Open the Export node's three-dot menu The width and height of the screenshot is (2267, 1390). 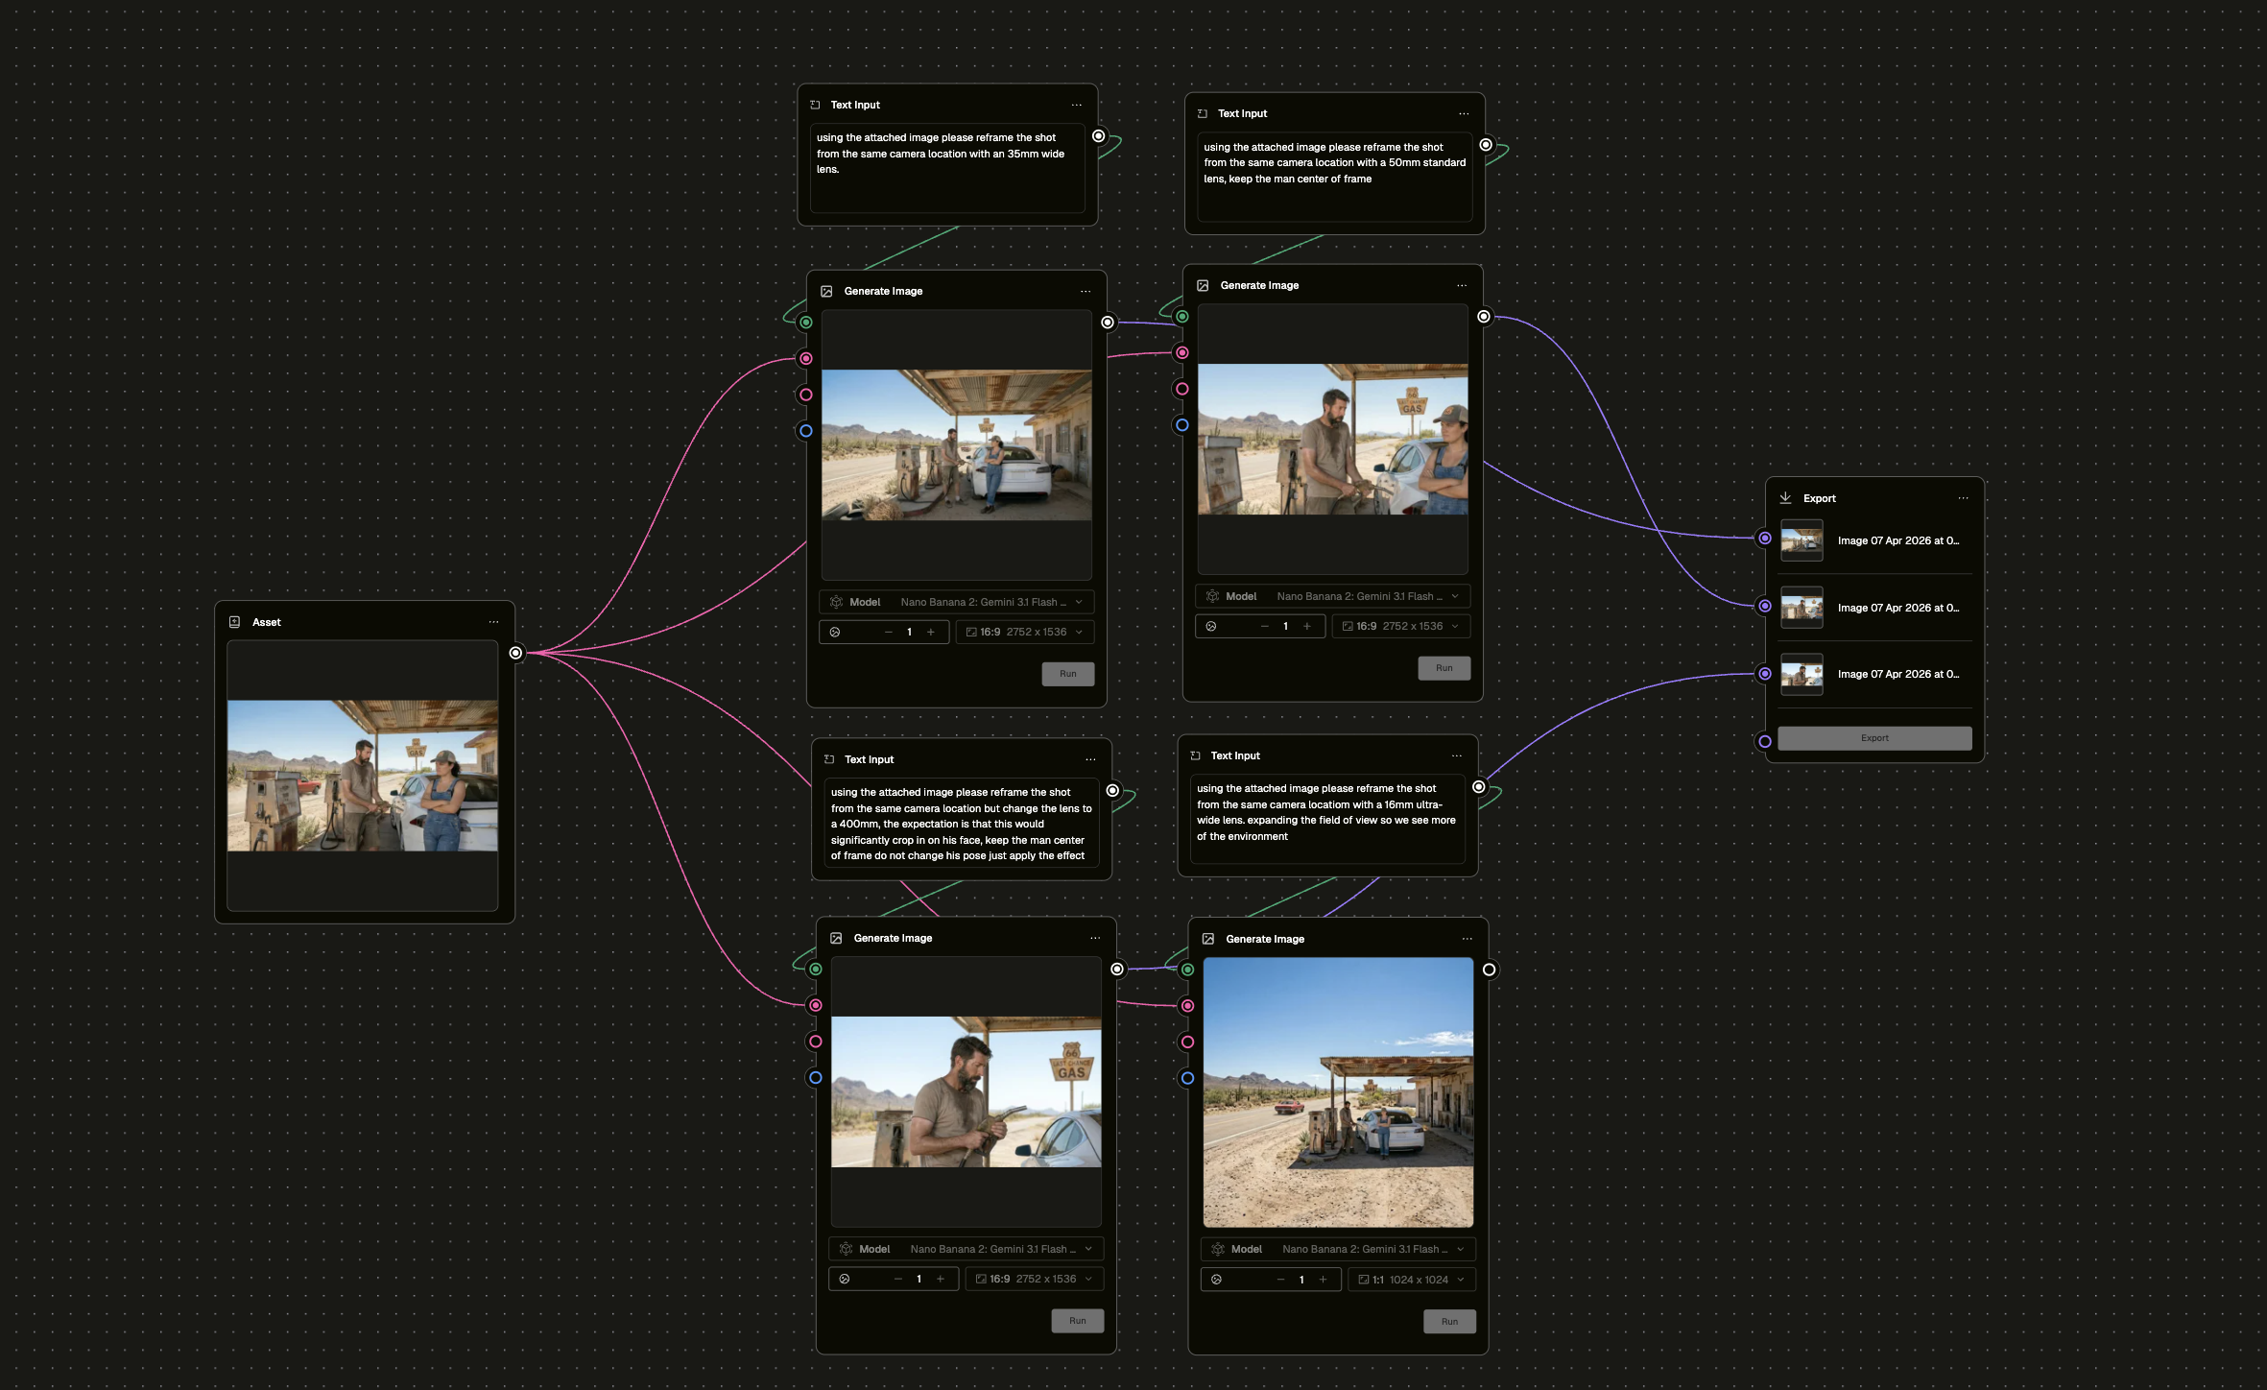tap(1963, 498)
